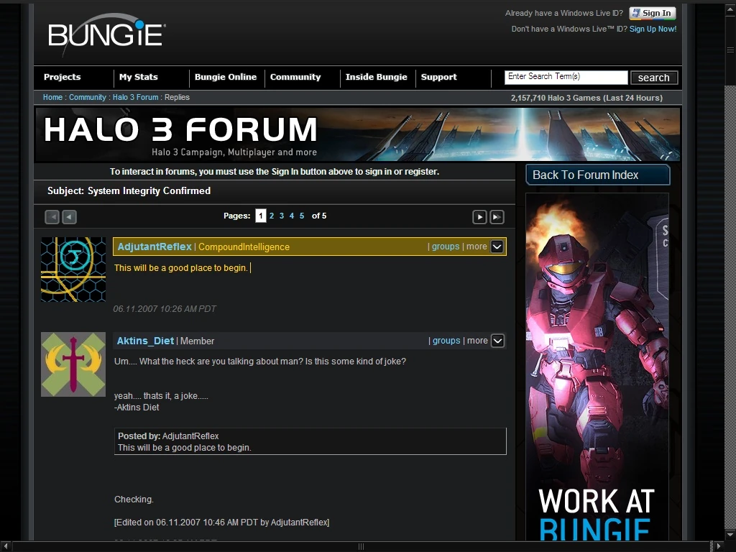Click 'Subject: System Integrity Confirmed' title

pos(129,191)
